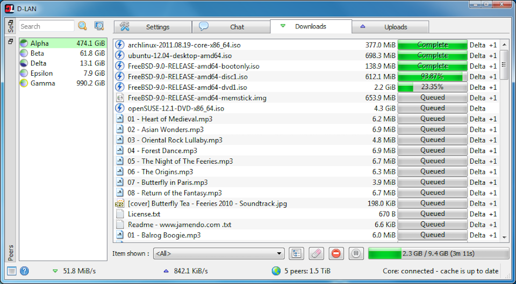The height and width of the screenshot is (284, 516).
Task: Switch to the Chat tab
Action: (231, 27)
